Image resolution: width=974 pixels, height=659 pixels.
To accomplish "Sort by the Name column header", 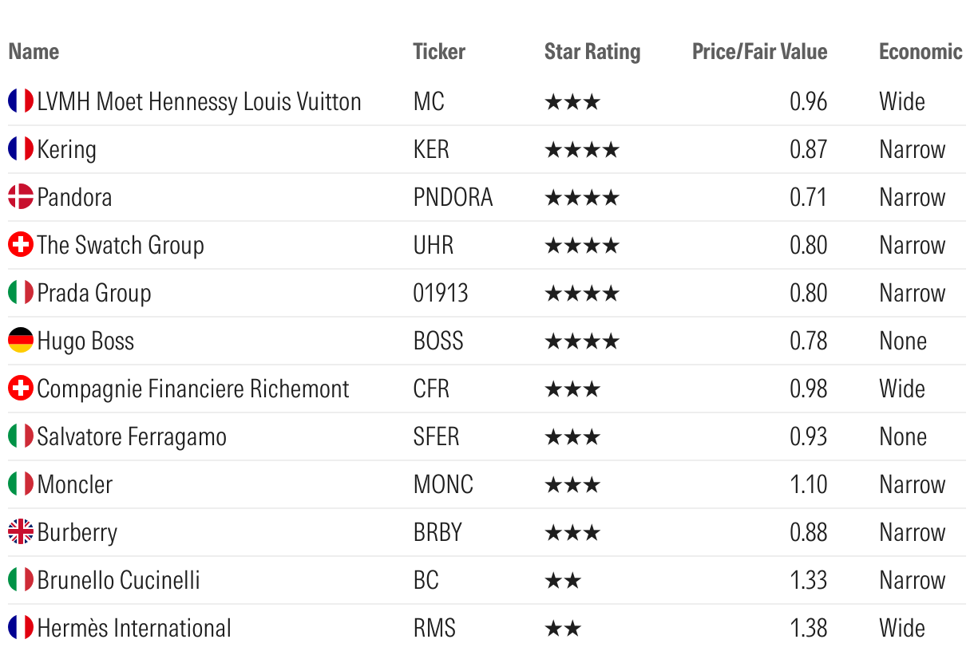I will tap(34, 52).
